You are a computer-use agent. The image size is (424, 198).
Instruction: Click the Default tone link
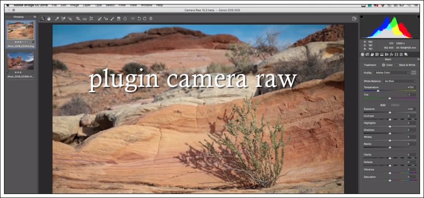coord(395,105)
